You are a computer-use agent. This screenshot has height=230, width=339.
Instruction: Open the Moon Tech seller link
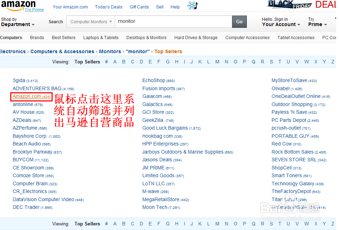161,207
